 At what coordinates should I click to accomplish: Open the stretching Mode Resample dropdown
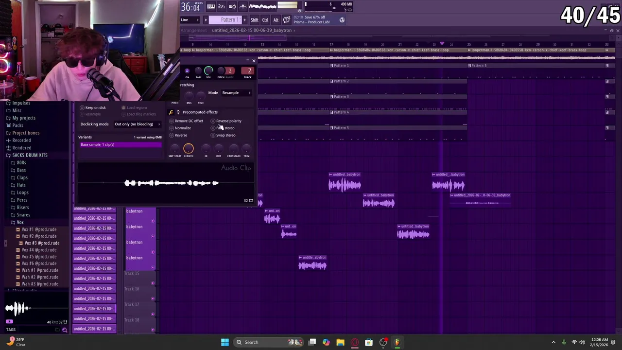pyautogui.click(x=236, y=93)
